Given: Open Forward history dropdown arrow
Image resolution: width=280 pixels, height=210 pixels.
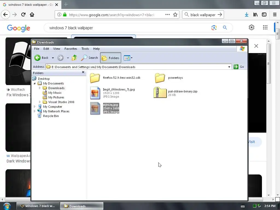Looking at the screenshot, I should click(68, 58).
